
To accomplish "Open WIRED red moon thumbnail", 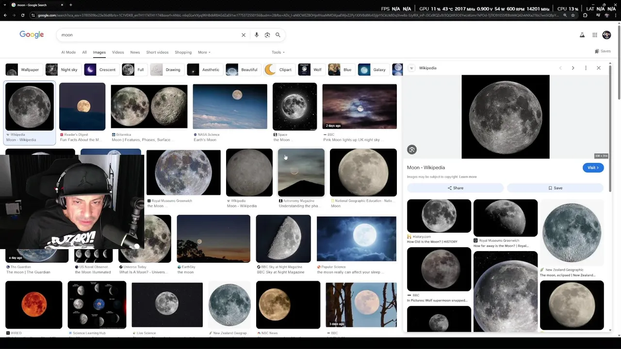I will tap(34, 305).
